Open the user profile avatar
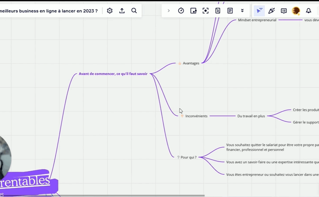The image size is (319, 197). [296, 11]
